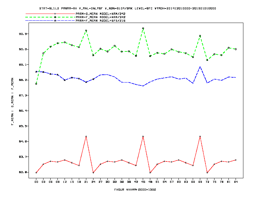Click the chart title starting with STAT-SL1L2

[128, 8]
